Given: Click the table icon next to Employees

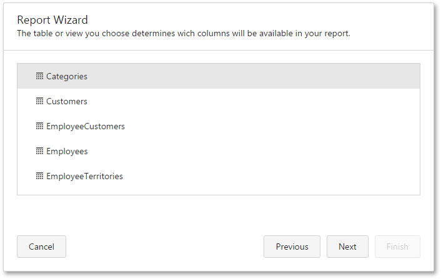Looking at the screenshot, I should click(x=39, y=151).
